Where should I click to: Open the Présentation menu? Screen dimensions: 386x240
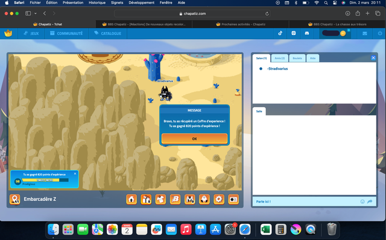(x=73, y=2)
